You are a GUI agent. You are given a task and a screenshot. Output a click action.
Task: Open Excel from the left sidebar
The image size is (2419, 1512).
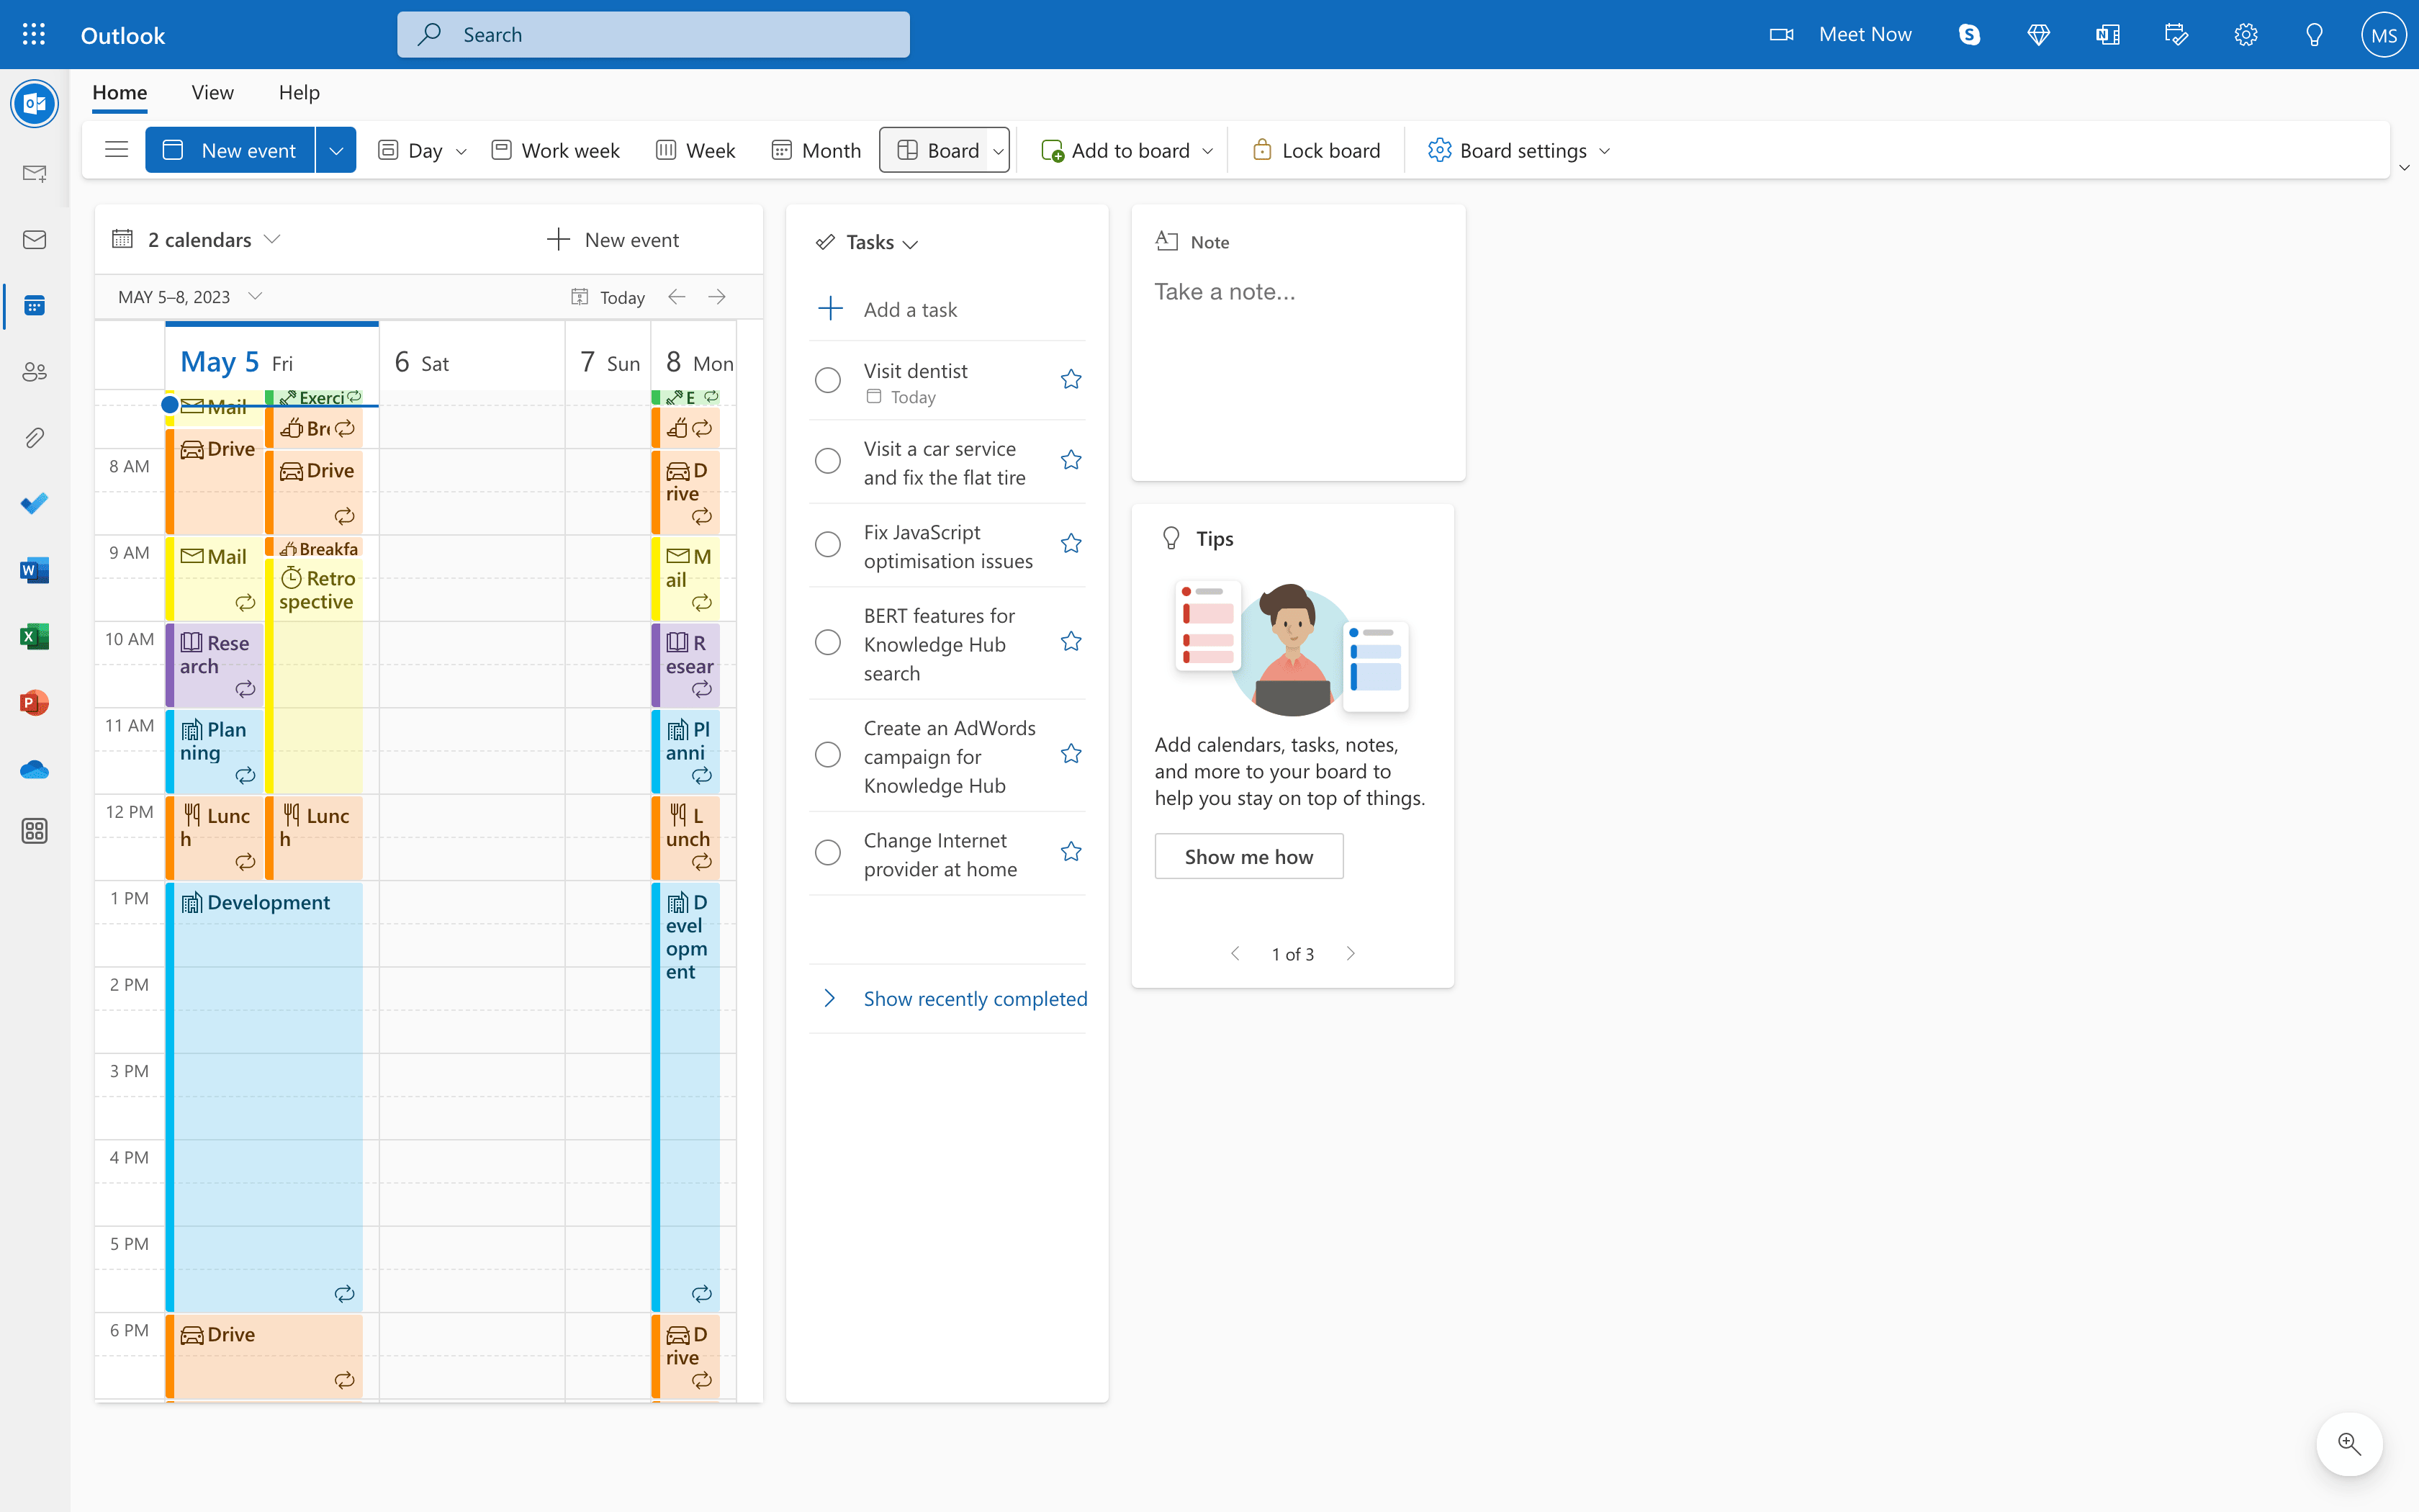point(35,636)
